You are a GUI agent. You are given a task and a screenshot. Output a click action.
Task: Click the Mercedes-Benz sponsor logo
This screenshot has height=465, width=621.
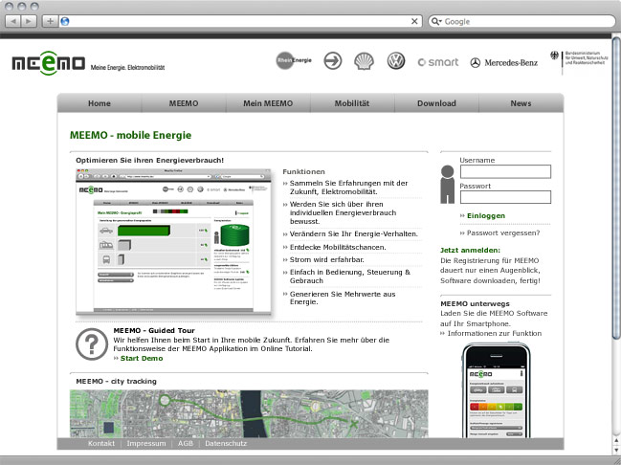click(503, 62)
